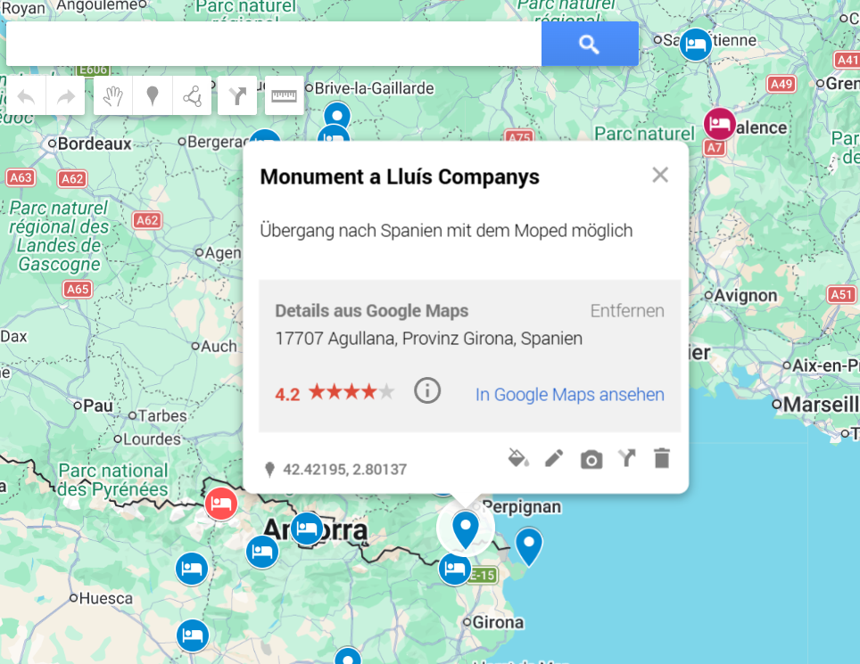Redo the map edit
Screen dimensions: 860x664
(65, 95)
